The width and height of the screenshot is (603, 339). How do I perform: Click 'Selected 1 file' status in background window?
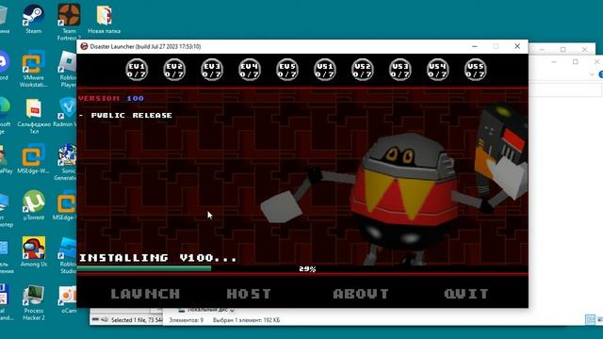click(136, 320)
